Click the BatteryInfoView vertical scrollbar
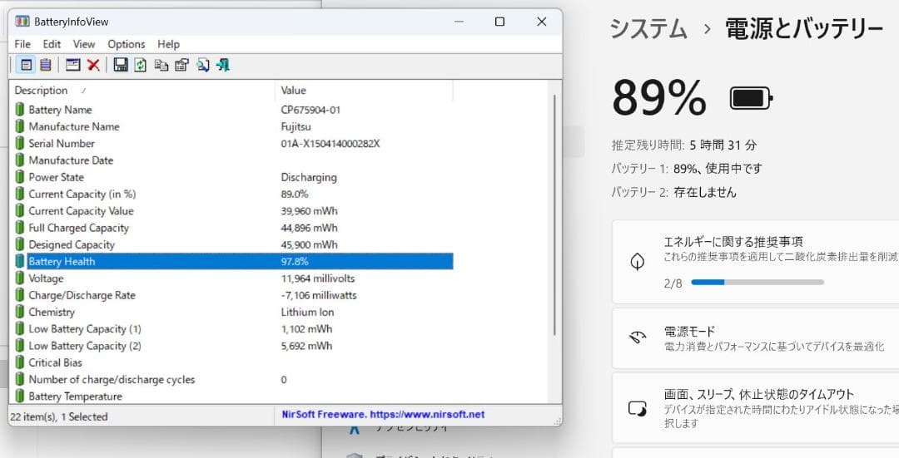Image resolution: width=899 pixels, height=458 pixels. [554, 214]
